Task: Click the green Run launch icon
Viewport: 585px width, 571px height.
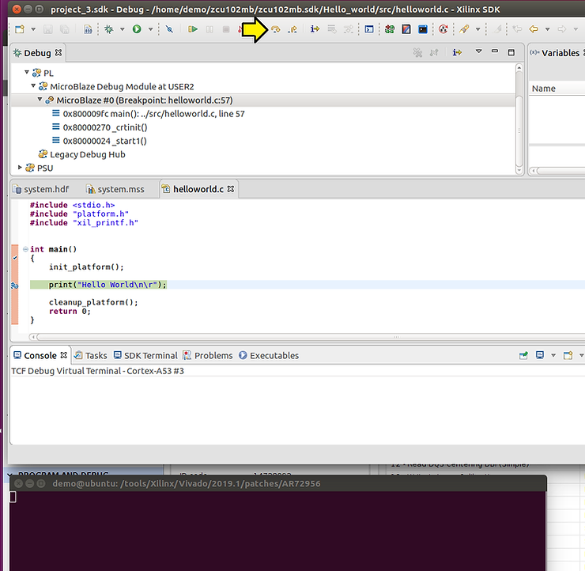Action: tap(137, 29)
